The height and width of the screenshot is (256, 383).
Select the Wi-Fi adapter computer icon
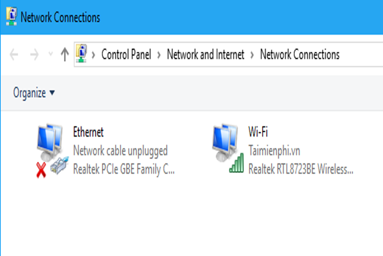coord(225,142)
